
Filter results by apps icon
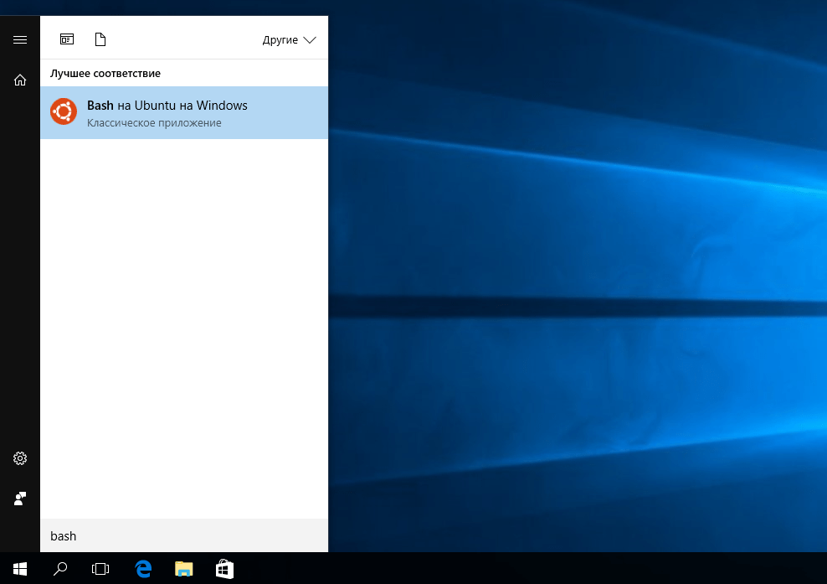click(x=67, y=39)
